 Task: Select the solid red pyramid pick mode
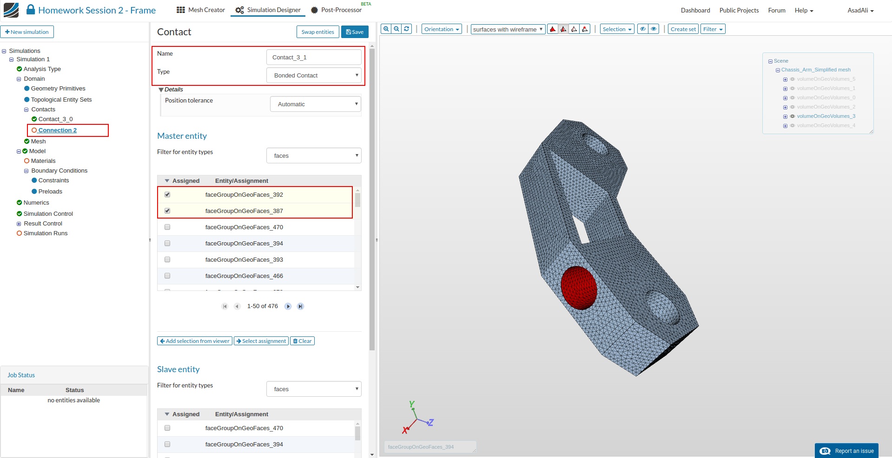point(553,29)
